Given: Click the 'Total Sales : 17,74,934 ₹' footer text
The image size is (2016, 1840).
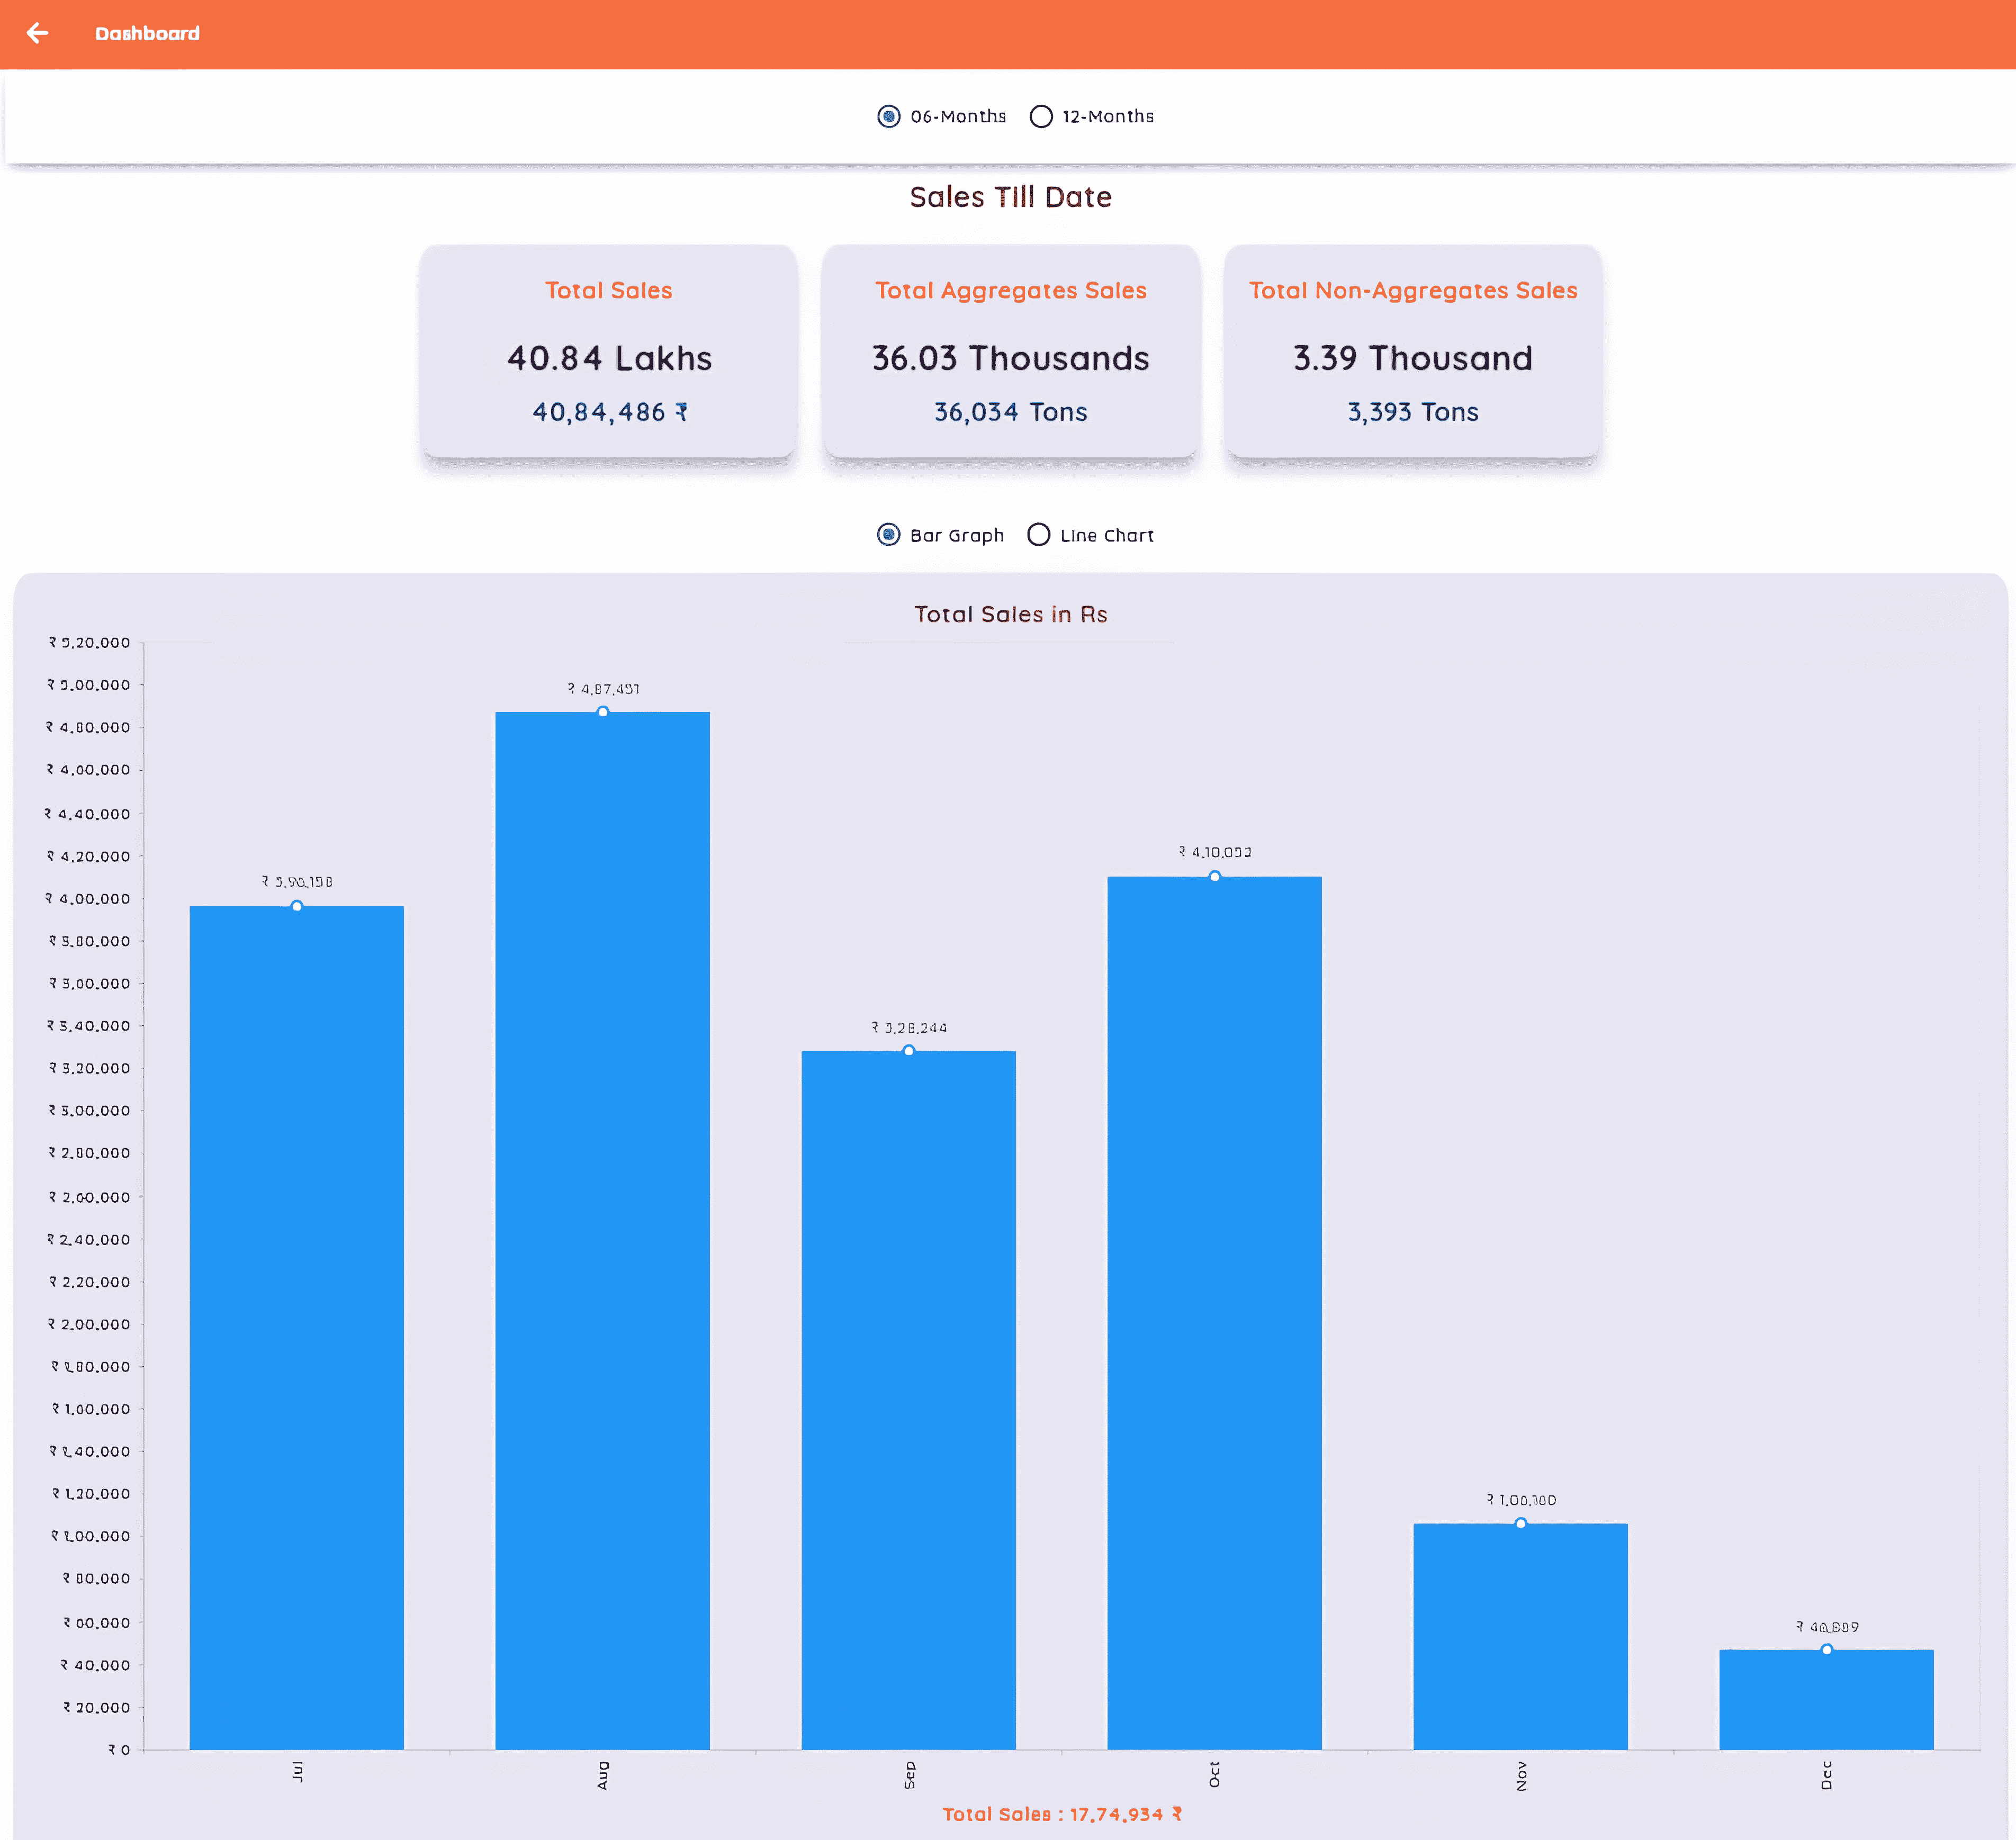Looking at the screenshot, I should tap(1062, 1814).
